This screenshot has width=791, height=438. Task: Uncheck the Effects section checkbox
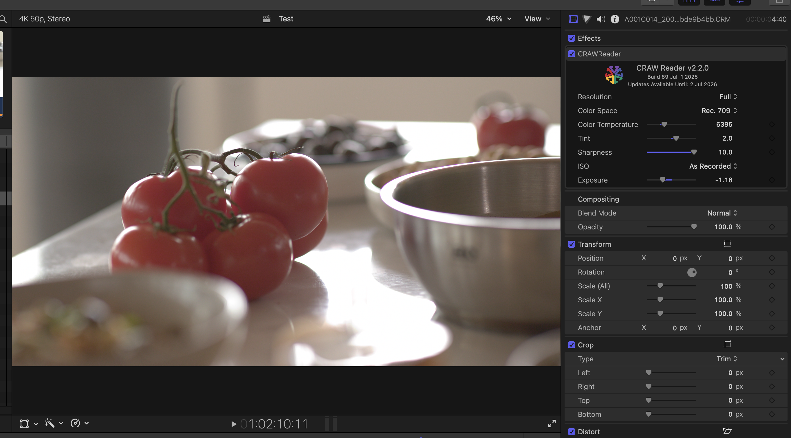tap(572, 38)
